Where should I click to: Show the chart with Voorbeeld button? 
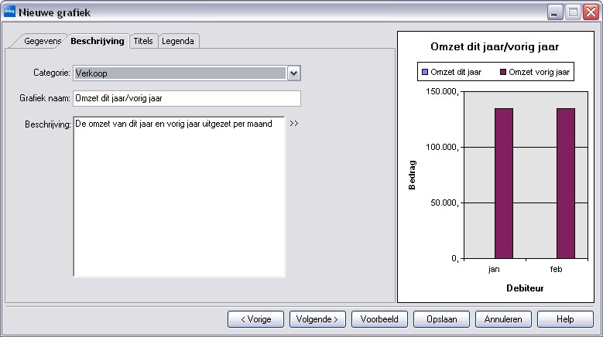coord(379,319)
